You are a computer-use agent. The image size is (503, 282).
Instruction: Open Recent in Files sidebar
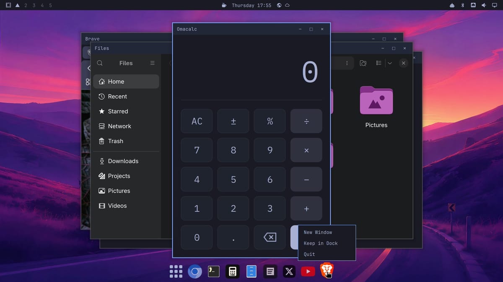coord(126,97)
